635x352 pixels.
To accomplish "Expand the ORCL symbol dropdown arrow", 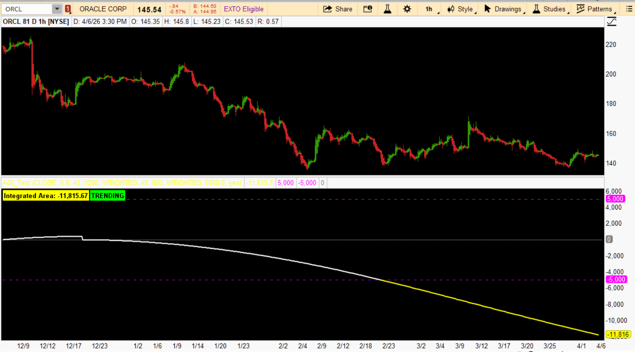I will [x=57, y=9].
